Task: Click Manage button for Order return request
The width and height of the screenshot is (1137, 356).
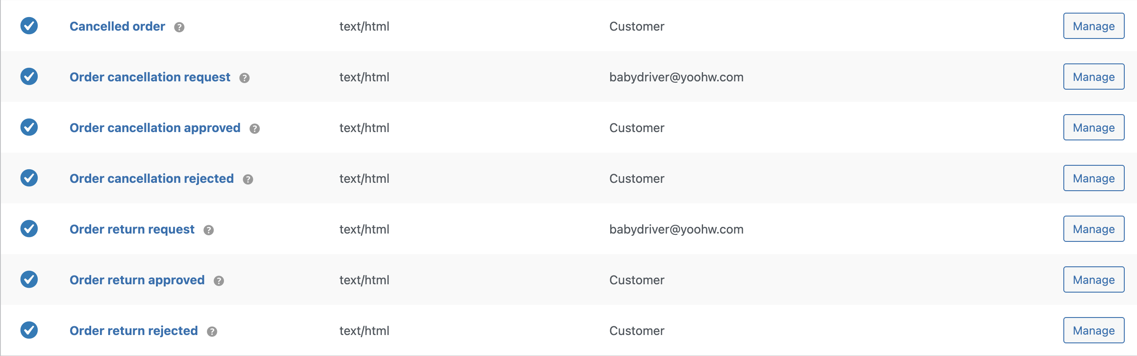Action: click(x=1093, y=229)
